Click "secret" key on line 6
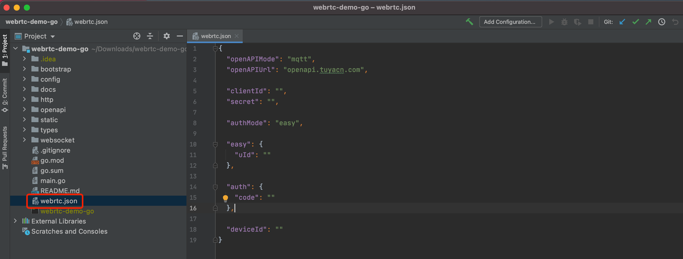Image resolution: width=683 pixels, height=259 pixels. pyautogui.click(x=242, y=102)
